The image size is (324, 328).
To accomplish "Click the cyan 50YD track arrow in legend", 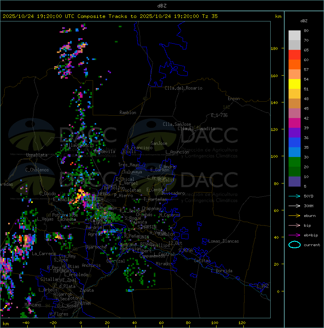I will [294, 196].
